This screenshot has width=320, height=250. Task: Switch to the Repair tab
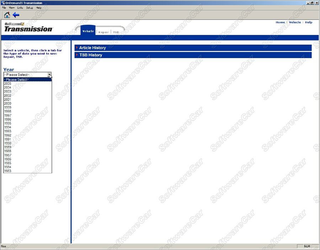click(x=103, y=32)
